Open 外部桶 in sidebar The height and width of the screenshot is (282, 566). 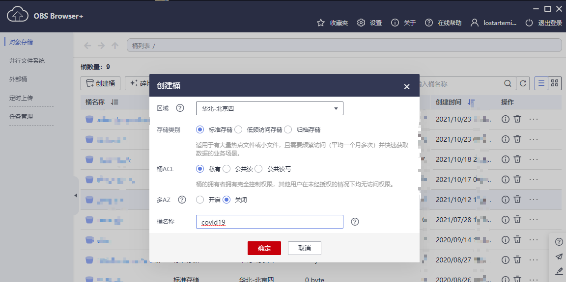click(x=18, y=79)
